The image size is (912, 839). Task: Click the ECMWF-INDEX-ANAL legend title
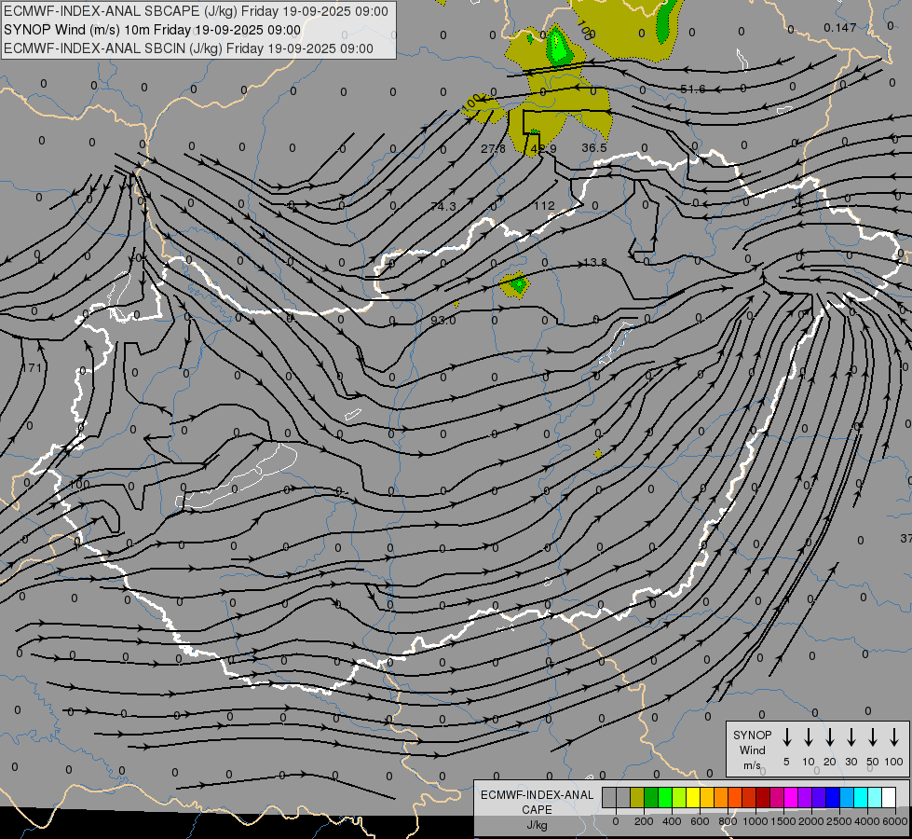tap(537, 795)
